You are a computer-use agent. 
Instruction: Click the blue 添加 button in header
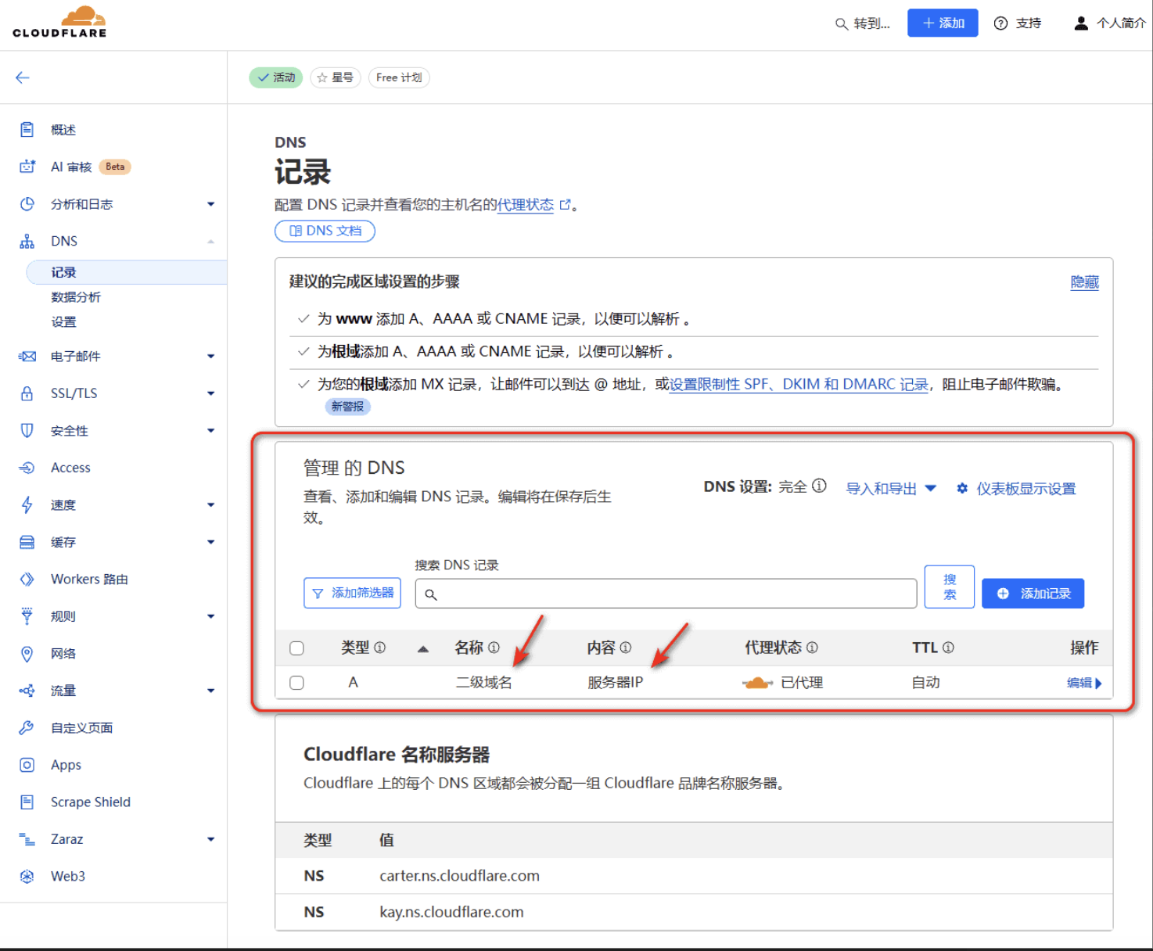[943, 23]
